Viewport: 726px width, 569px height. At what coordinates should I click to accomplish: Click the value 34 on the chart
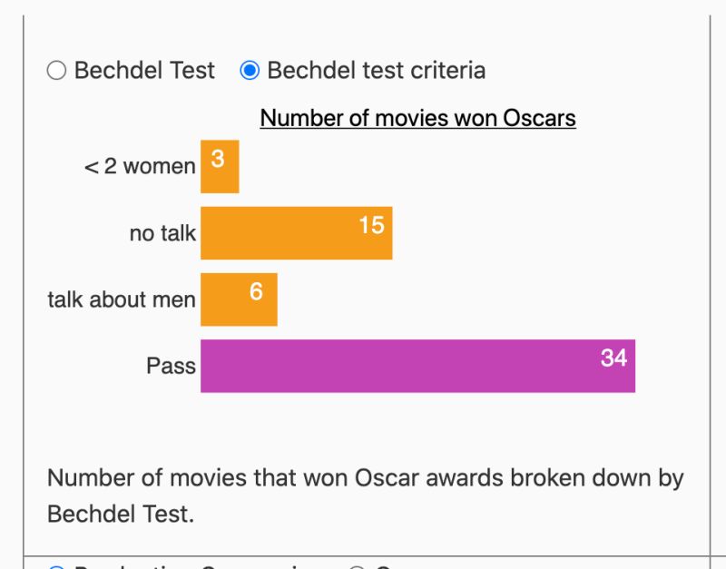(x=613, y=358)
